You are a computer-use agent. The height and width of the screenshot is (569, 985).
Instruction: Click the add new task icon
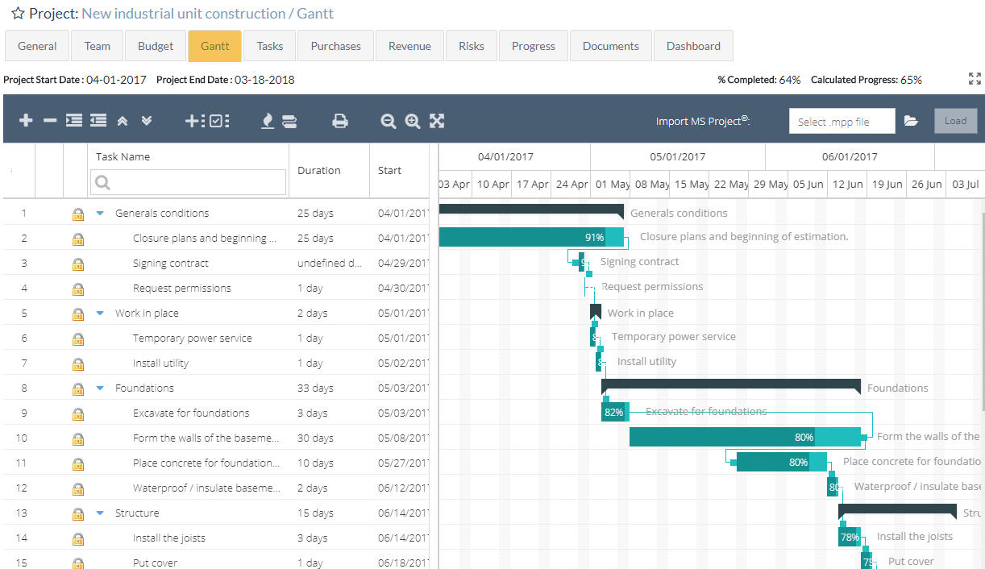click(25, 119)
